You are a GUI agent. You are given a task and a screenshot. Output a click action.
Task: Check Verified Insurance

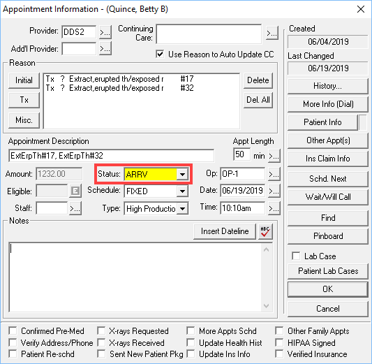(x=279, y=354)
